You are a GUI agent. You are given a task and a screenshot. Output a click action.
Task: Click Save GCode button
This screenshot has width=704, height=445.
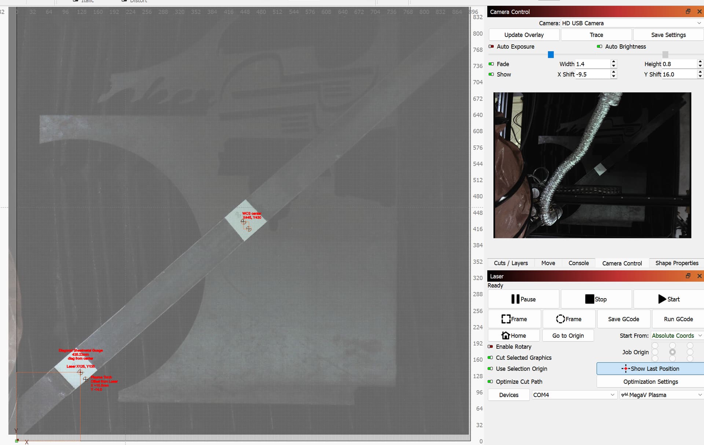click(623, 319)
